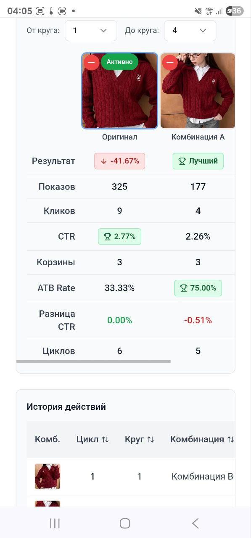Remove Комбинация A using its red minus icon
This screenshot has width=251, height=538.
[169, 62]
